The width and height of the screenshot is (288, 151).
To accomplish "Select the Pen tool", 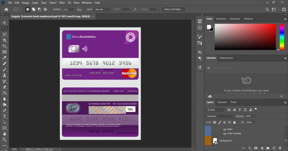I will coord(4,111).
